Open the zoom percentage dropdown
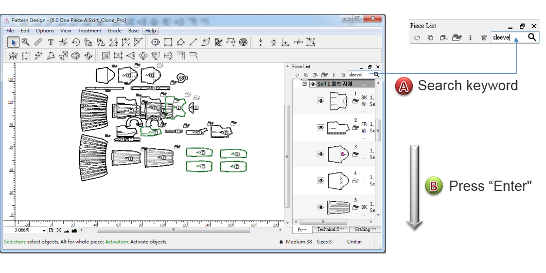546x273 pixels. [x=44, y=230]
